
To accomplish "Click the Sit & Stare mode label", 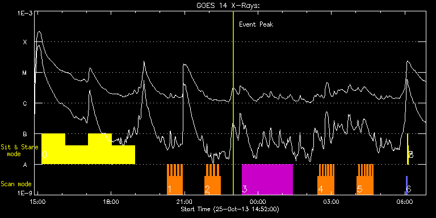I will pos(19,150).
